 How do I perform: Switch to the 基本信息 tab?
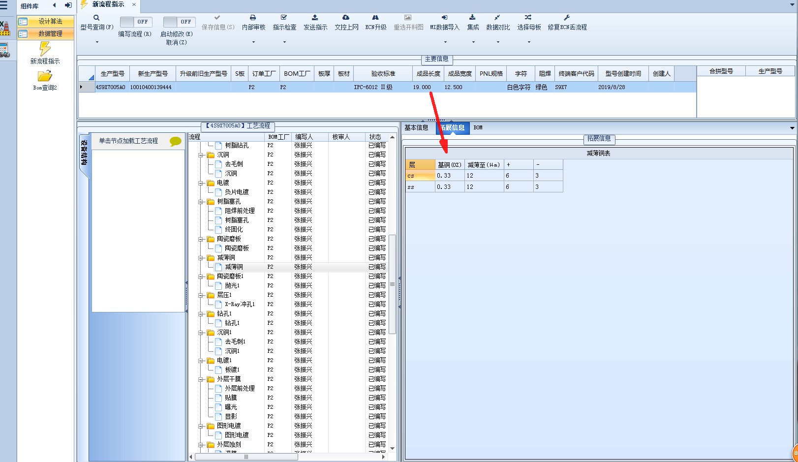coord(416,127)
